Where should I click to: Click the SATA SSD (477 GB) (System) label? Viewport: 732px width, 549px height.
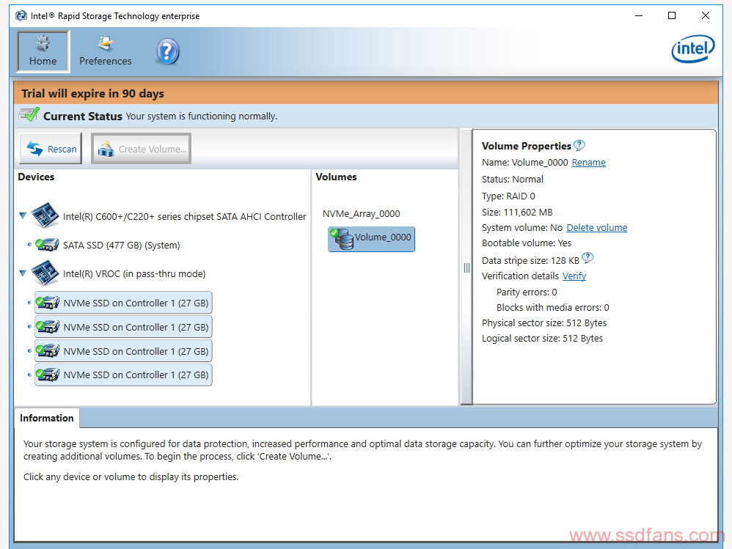coord(121,246)
